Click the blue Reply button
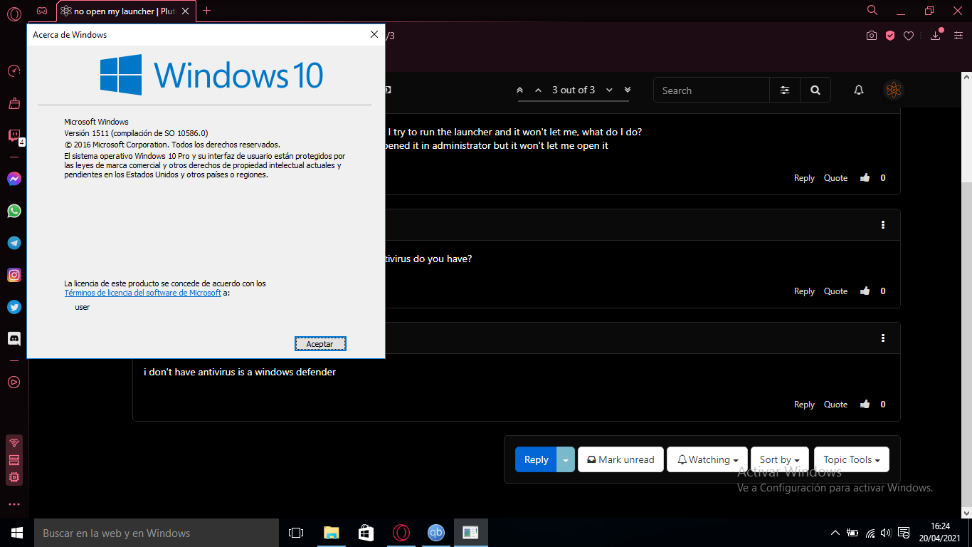The height and width of the screenshot is (547, 972). pyautogui.click(x=536, y=459)
